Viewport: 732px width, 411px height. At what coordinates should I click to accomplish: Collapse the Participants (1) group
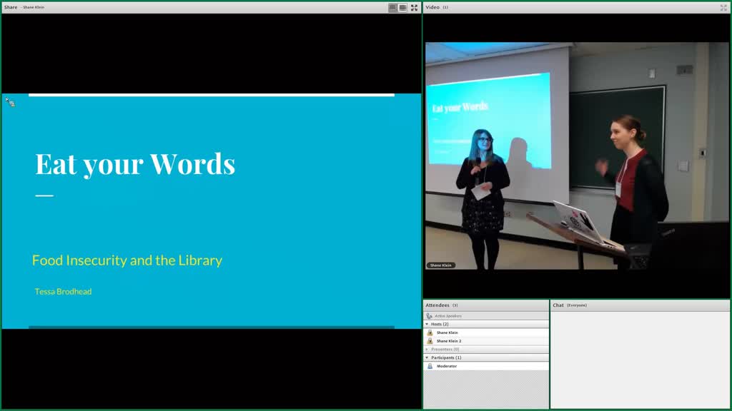[x=427, y=358]
